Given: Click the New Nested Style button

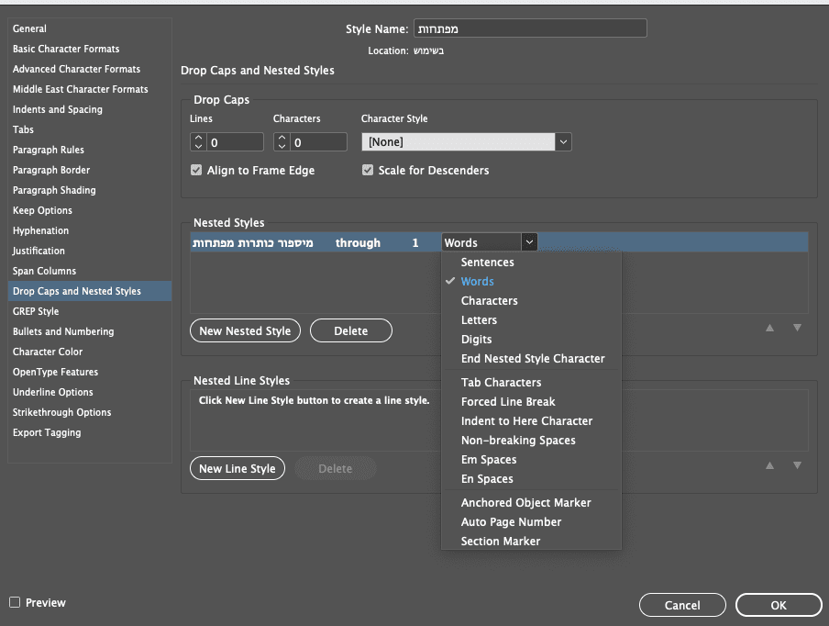Looking at the screenshot, I should (245, 330).
